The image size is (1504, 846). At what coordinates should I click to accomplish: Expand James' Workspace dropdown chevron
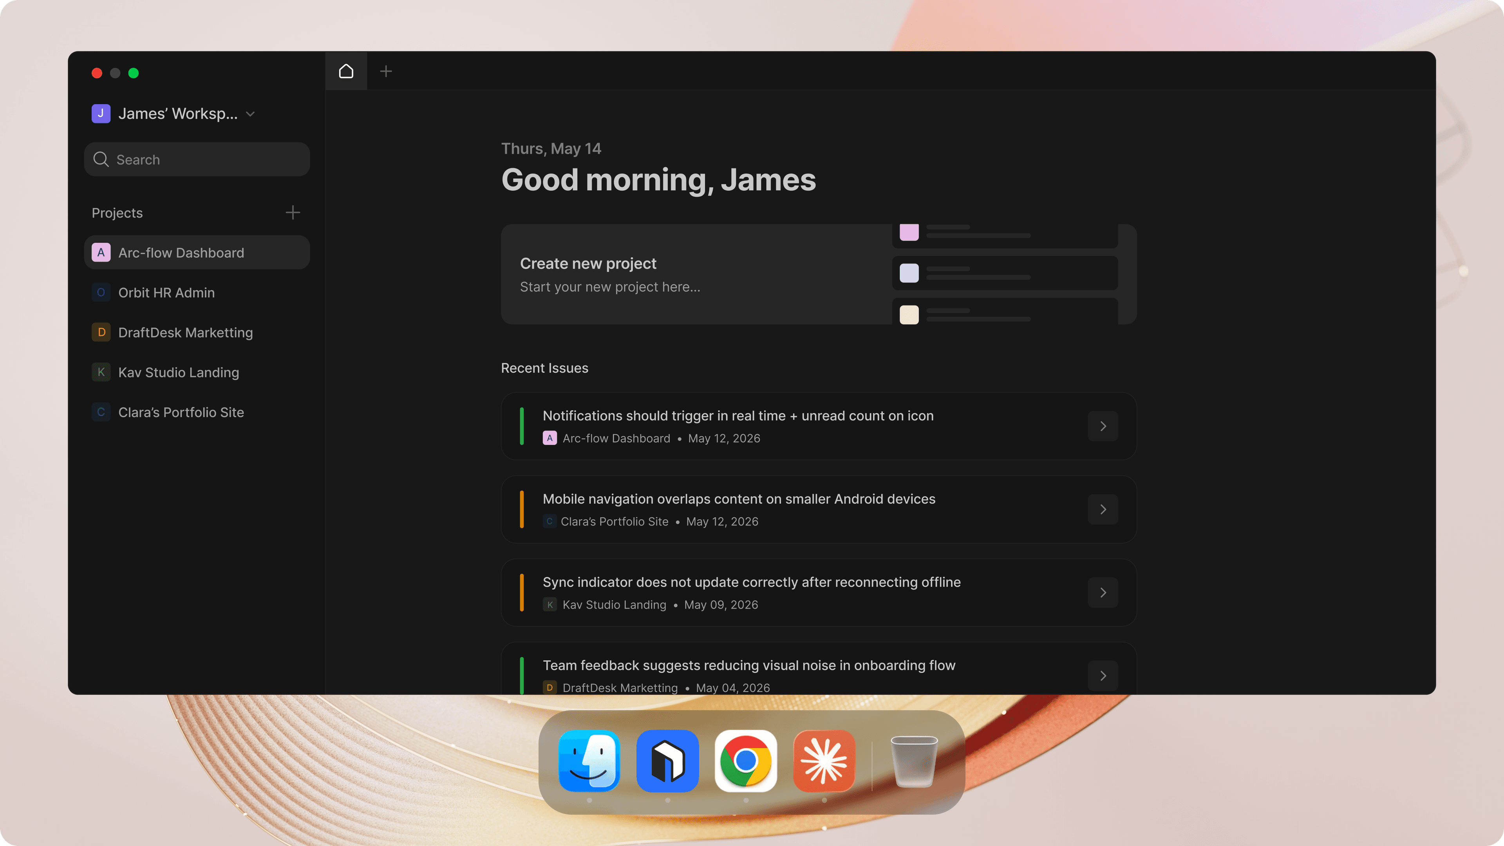click(x=251, y=114)
